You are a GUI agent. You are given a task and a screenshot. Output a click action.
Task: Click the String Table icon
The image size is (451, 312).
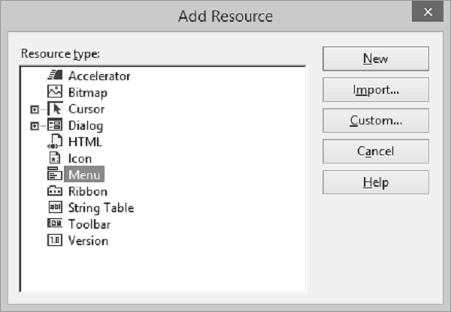coord(54,208)
